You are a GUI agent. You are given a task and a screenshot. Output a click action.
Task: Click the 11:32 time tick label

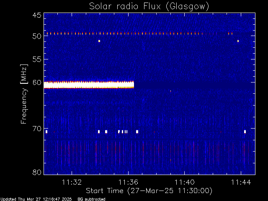(72, 182)
